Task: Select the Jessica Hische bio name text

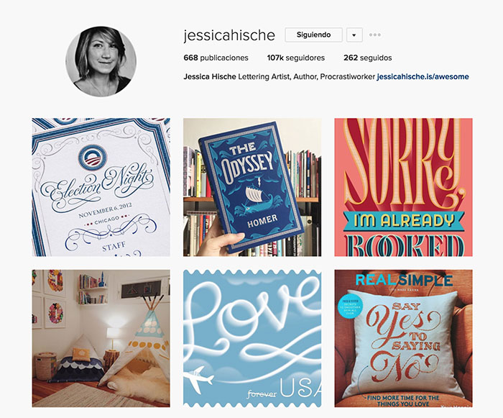Action: click(210, 77)
